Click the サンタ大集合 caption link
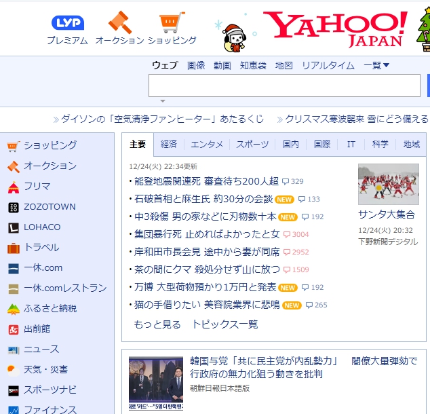 click(387, 214)
